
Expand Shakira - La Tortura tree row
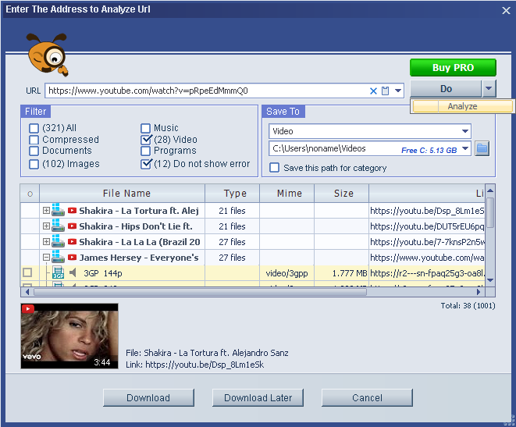coord(46,211)
